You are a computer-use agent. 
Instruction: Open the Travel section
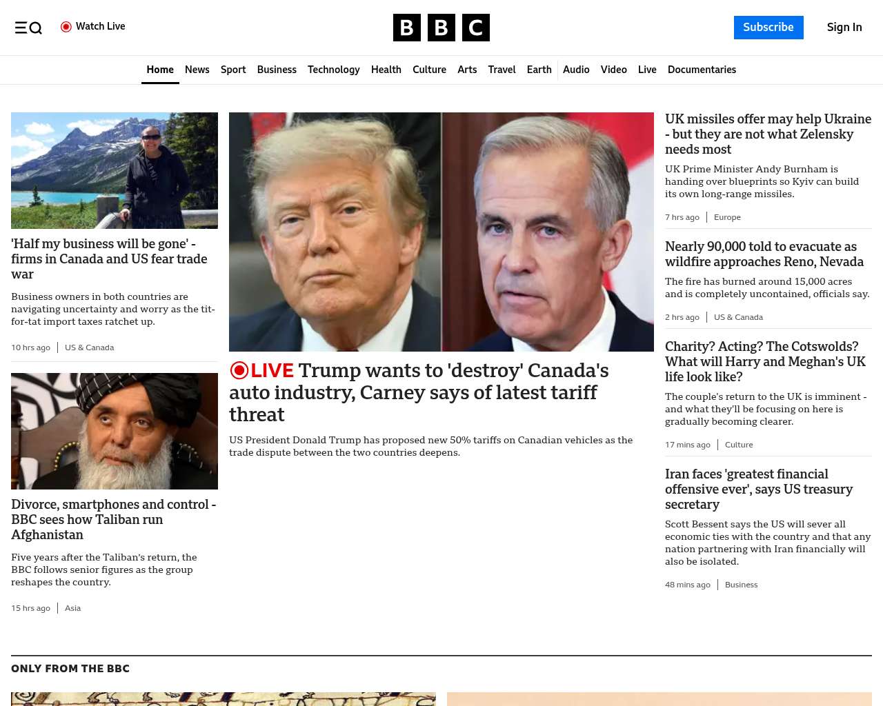[502, 70]
